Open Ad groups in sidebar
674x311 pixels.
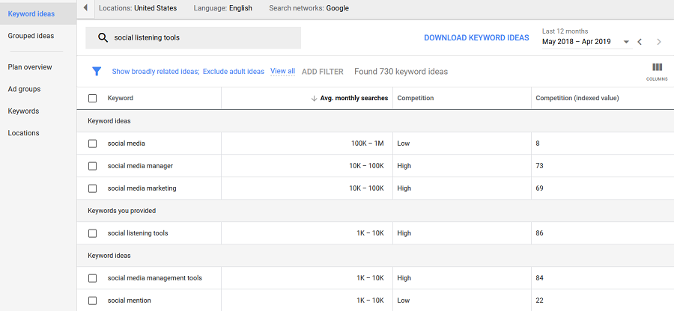pos(24,89)
